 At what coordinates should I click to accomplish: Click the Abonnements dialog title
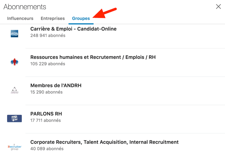[25, 7]
